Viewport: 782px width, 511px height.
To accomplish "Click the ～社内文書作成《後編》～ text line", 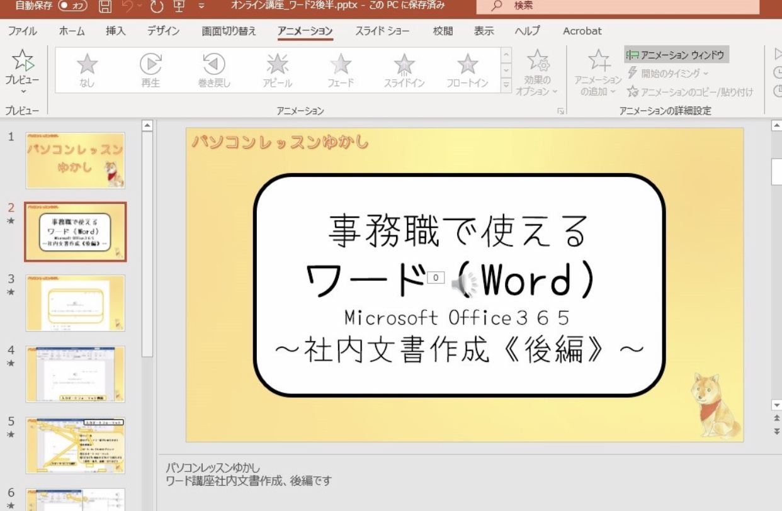I will coord(460,350).
